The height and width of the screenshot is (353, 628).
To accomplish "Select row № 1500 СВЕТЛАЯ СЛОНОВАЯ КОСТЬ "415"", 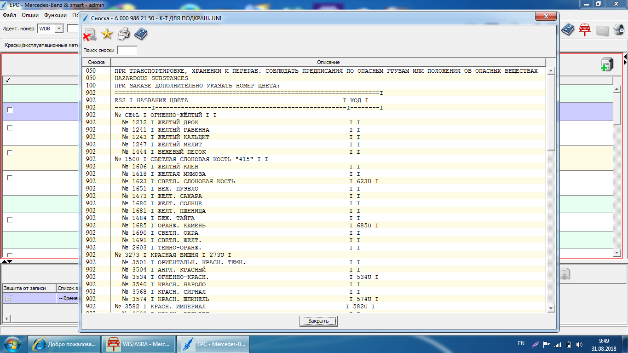I will [314, 159].
